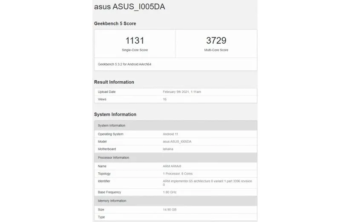Click the Memory Information table header
Viewport: 350px width, 222px height.
pos(112,201)
